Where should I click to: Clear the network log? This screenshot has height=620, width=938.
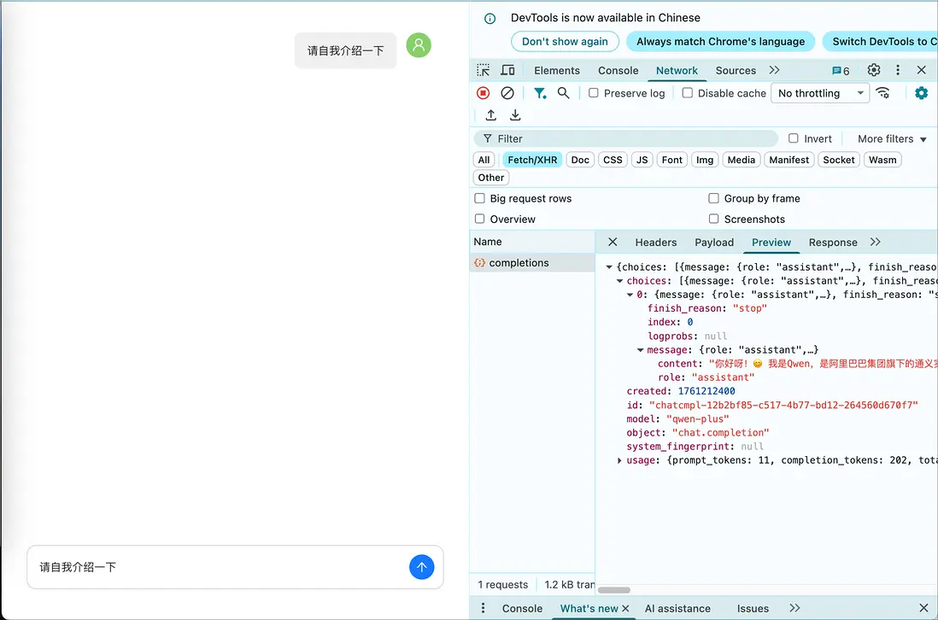coord(507,93)
